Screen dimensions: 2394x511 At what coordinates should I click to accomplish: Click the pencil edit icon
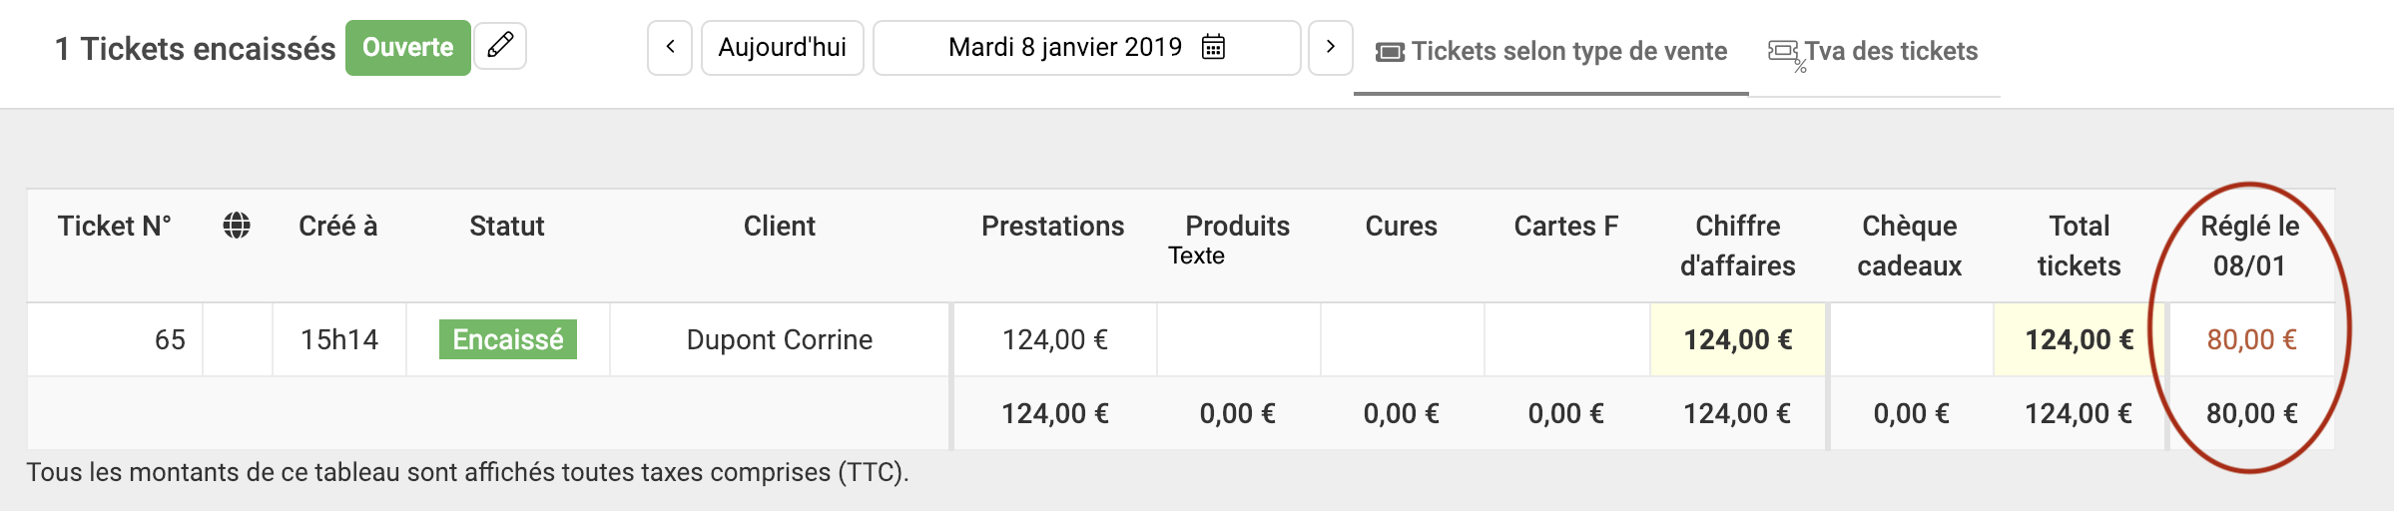point(500,46)
